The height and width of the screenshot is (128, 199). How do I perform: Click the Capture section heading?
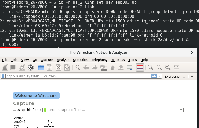(24, 103)
